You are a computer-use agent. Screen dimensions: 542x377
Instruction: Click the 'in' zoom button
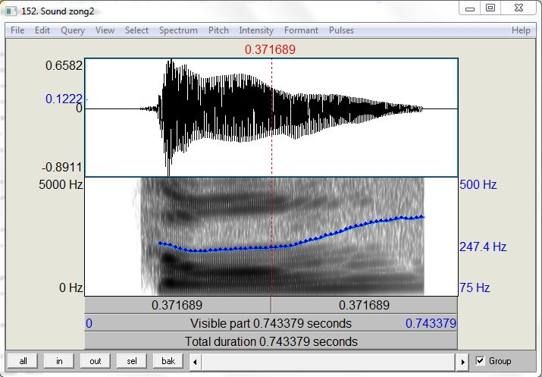(x=59, y=361)
